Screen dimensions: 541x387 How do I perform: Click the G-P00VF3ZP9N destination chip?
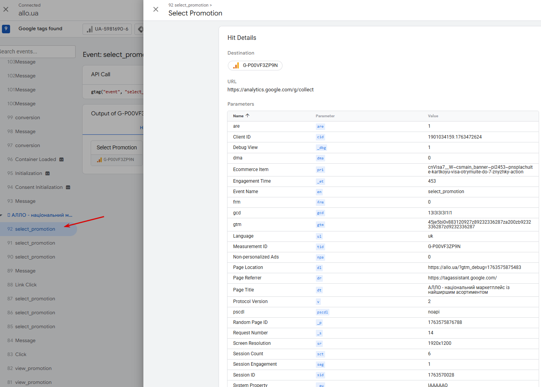[255, 65]
